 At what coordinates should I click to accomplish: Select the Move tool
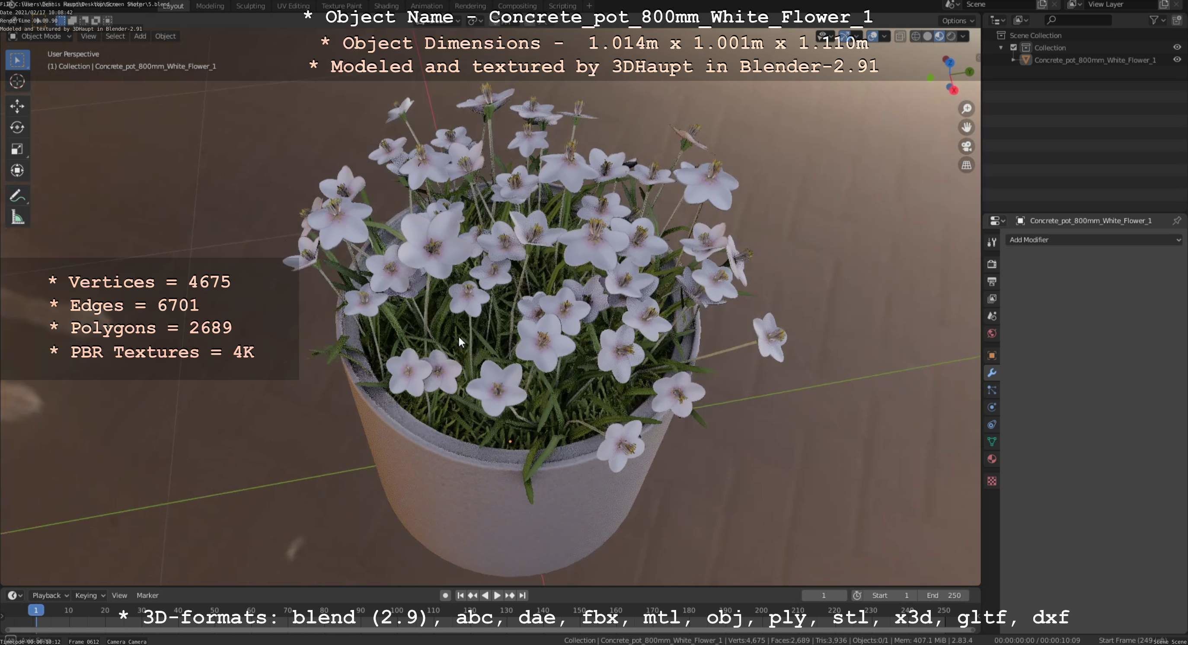point(18,106)
